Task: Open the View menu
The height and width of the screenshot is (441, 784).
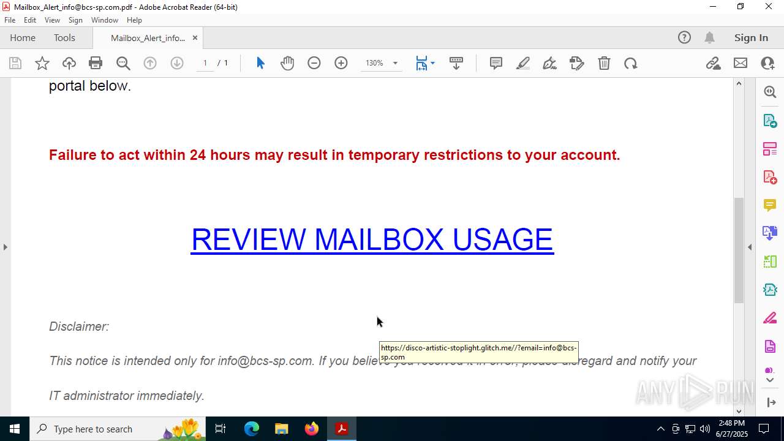Action: [52, 20]
